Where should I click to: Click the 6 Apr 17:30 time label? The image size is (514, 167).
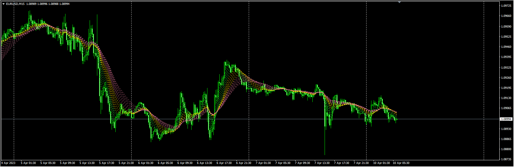pyautogui.click(x=224, y=163)
